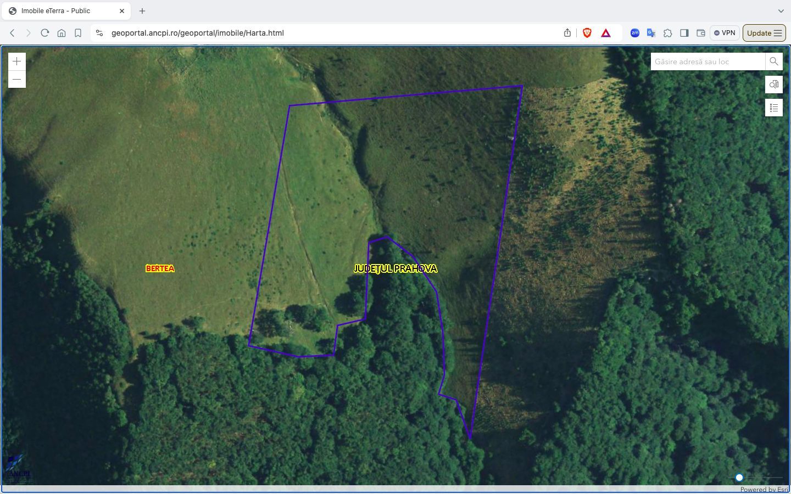Toggle the browser sidebar panel
The width and height of the screenshot is (791, 494).
pos(684,33)
